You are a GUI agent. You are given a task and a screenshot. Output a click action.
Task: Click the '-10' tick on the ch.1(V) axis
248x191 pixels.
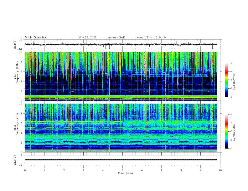tap(20, 49)
